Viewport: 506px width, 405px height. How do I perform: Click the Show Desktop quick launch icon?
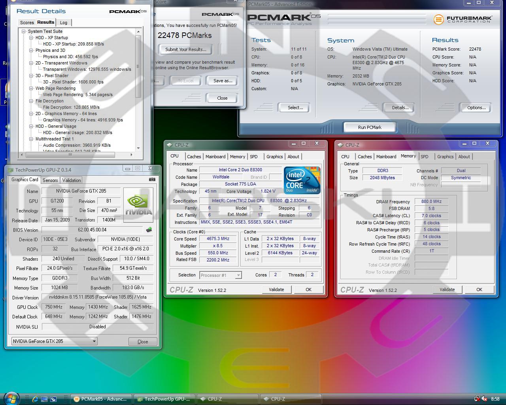(x=44, y=399)
